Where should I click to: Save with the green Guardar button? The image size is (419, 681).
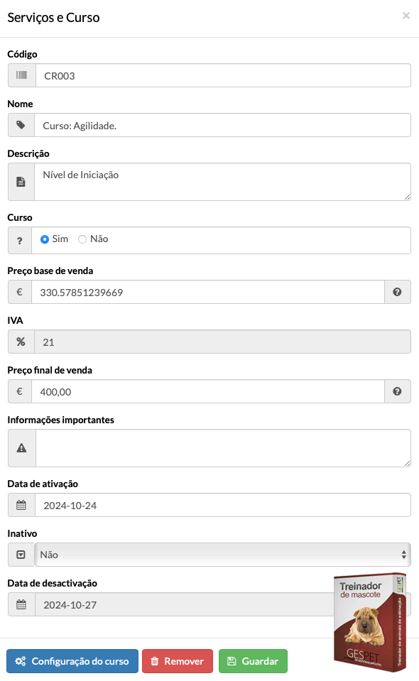tap(253, 661)
